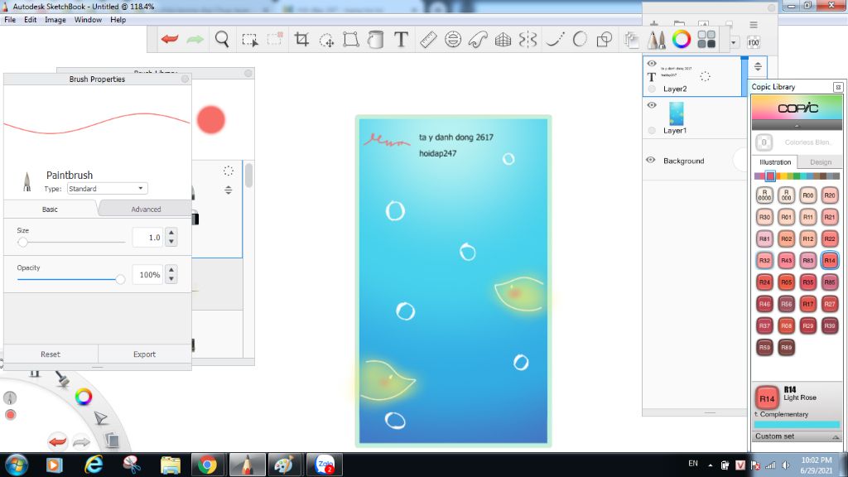Screen dimensions: 848x477
Task: Collapse the Copic banner with the small arrow
Action: [797, 126]
